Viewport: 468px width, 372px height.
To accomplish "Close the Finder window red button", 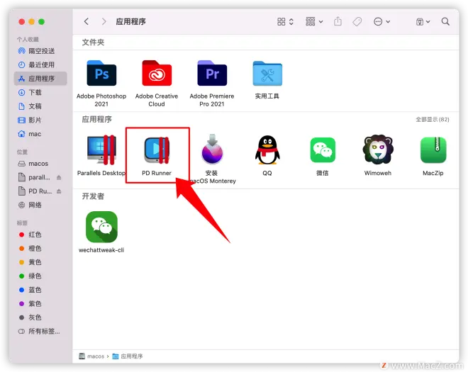I will click(21, 21).
